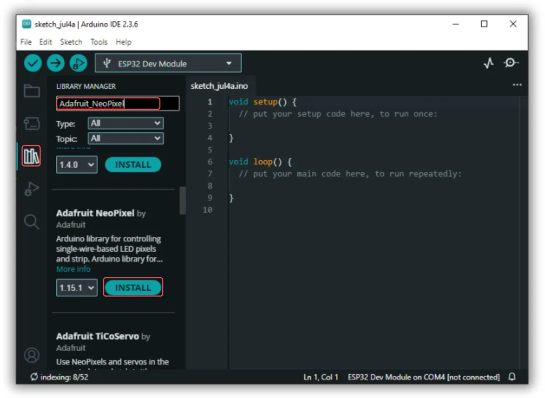Minimize the Arduino IDE window
This screenshot has height=398, width=545.
coord(456,24)
